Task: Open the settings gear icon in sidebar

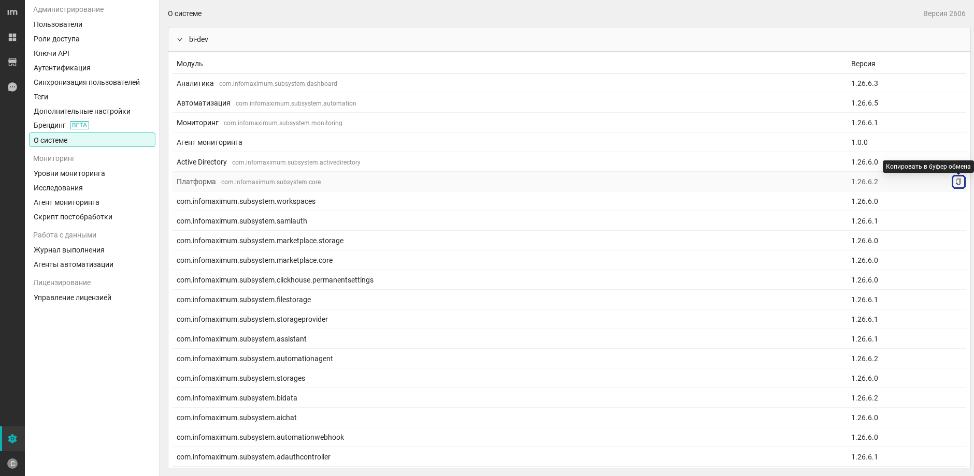Action: coord(12,439)
